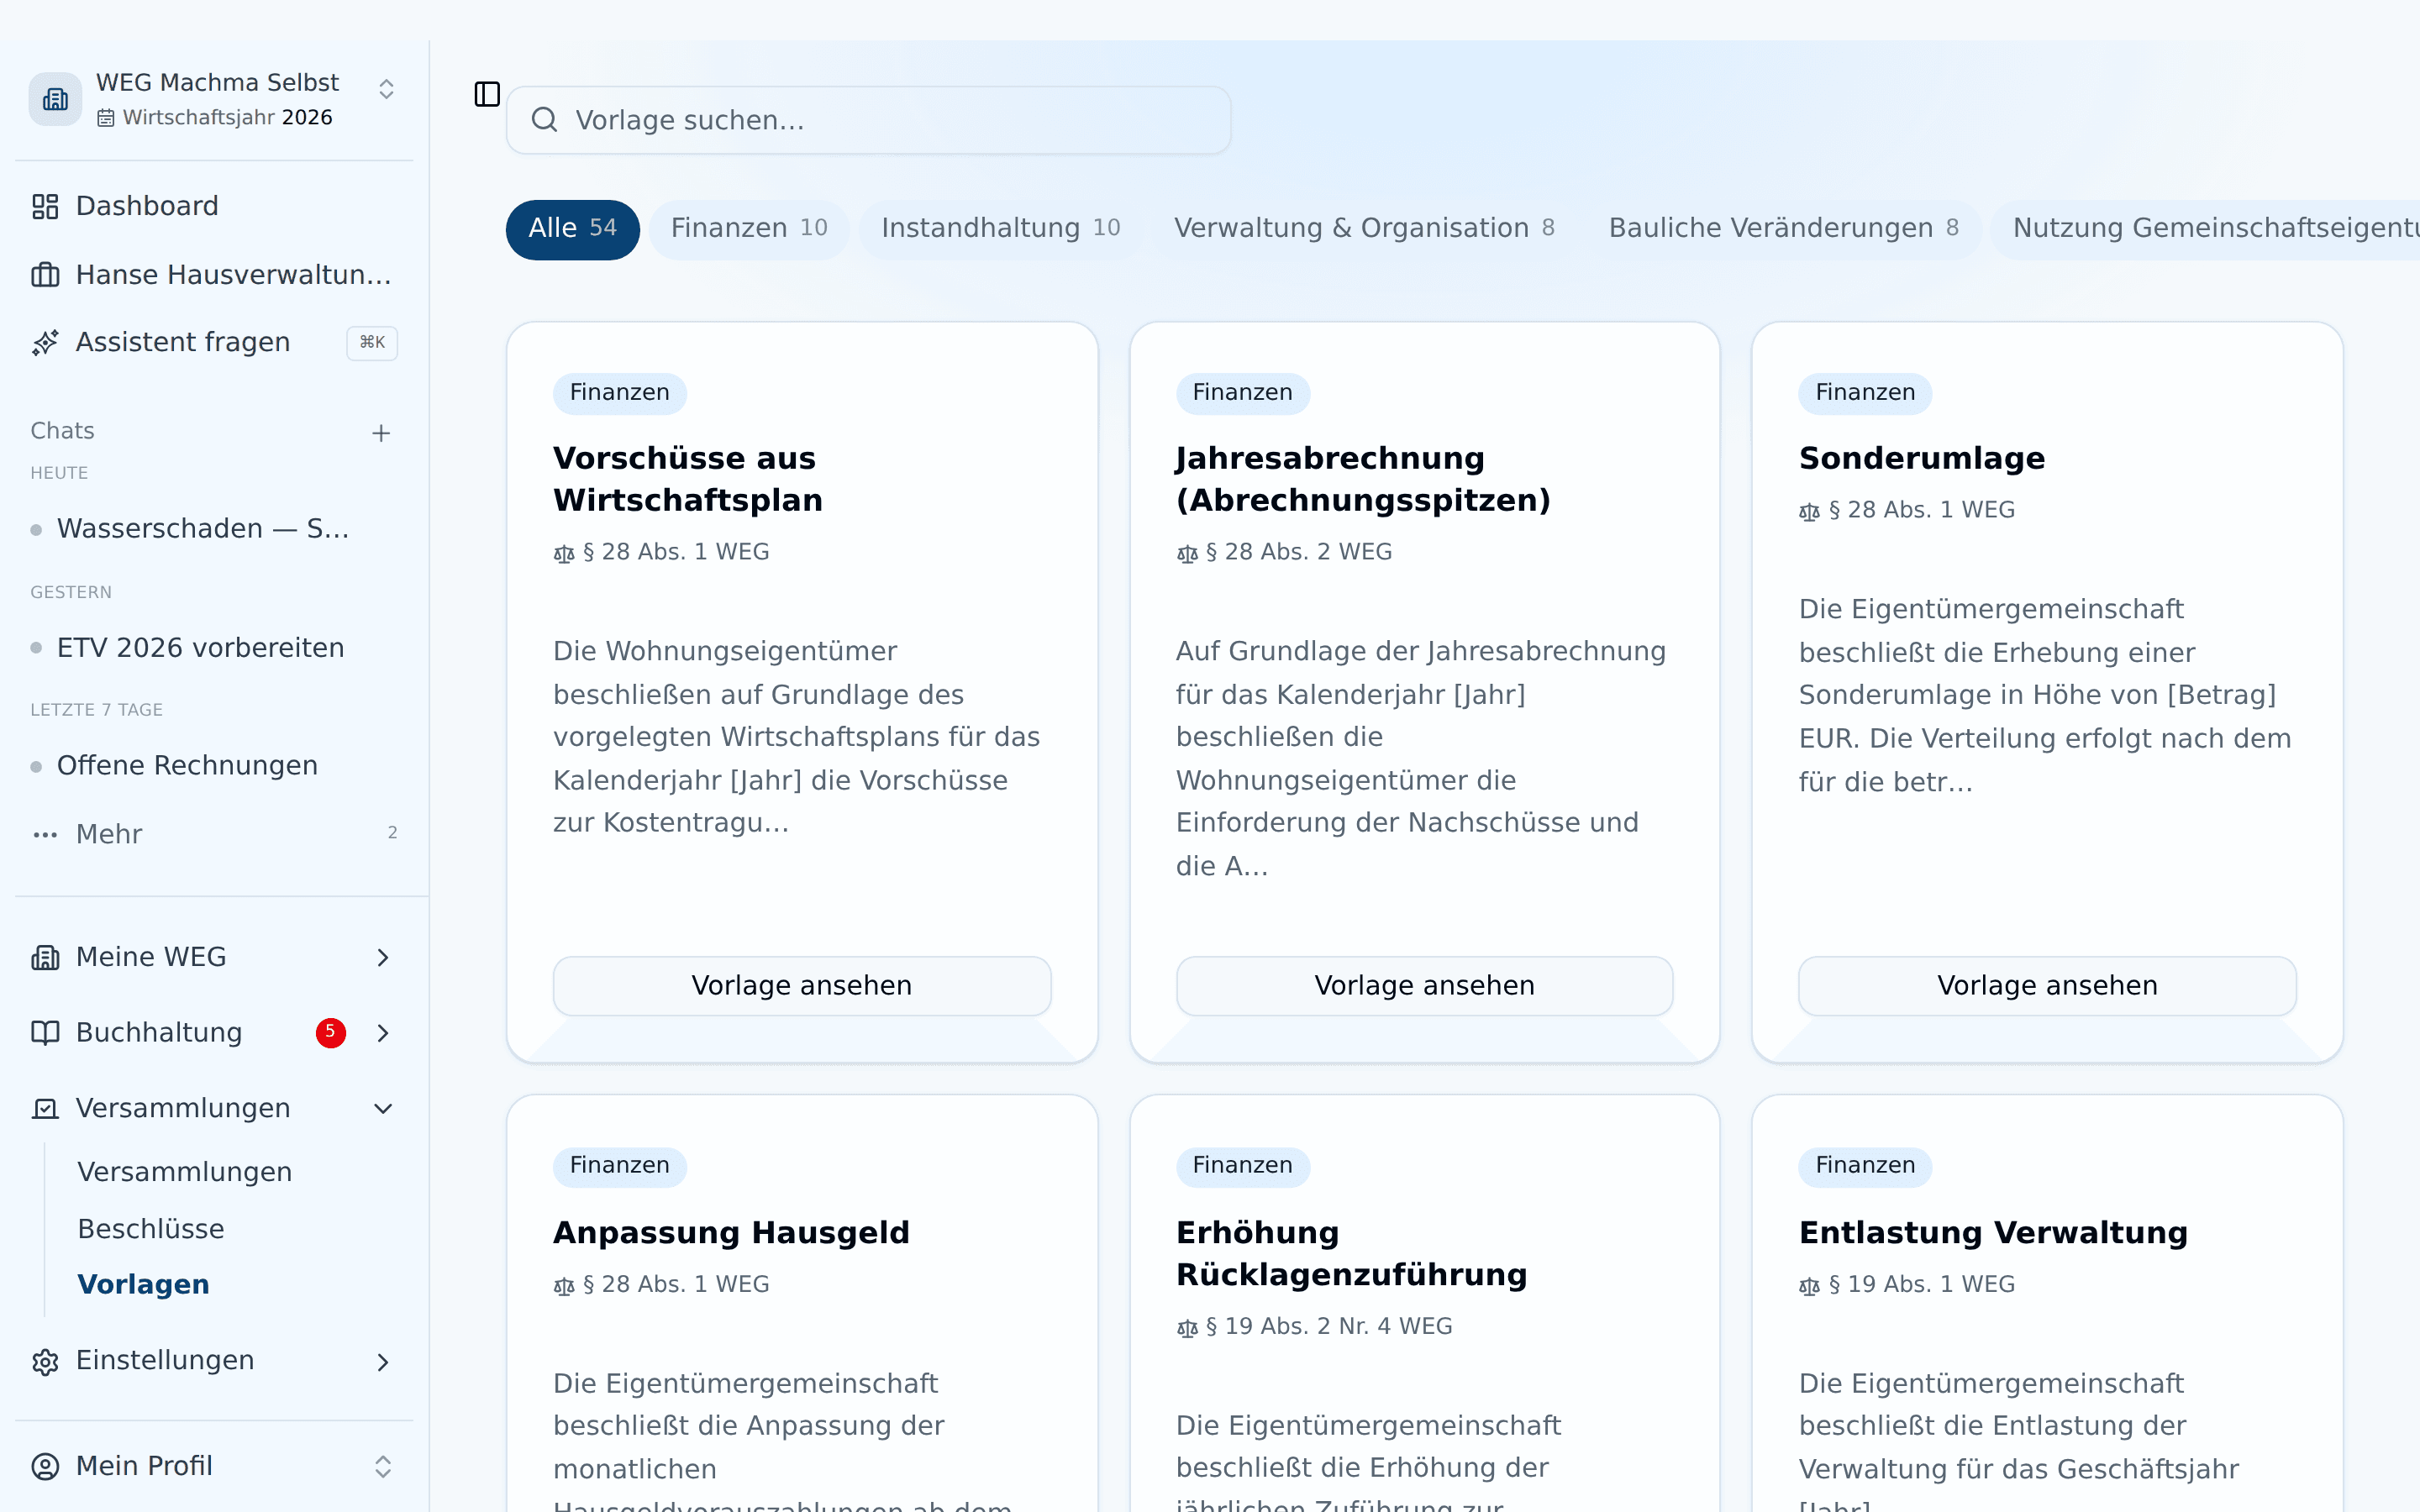Toggle the sidebar panel icon
The height and width of the screenshot is (1512, 2420).
487,95
